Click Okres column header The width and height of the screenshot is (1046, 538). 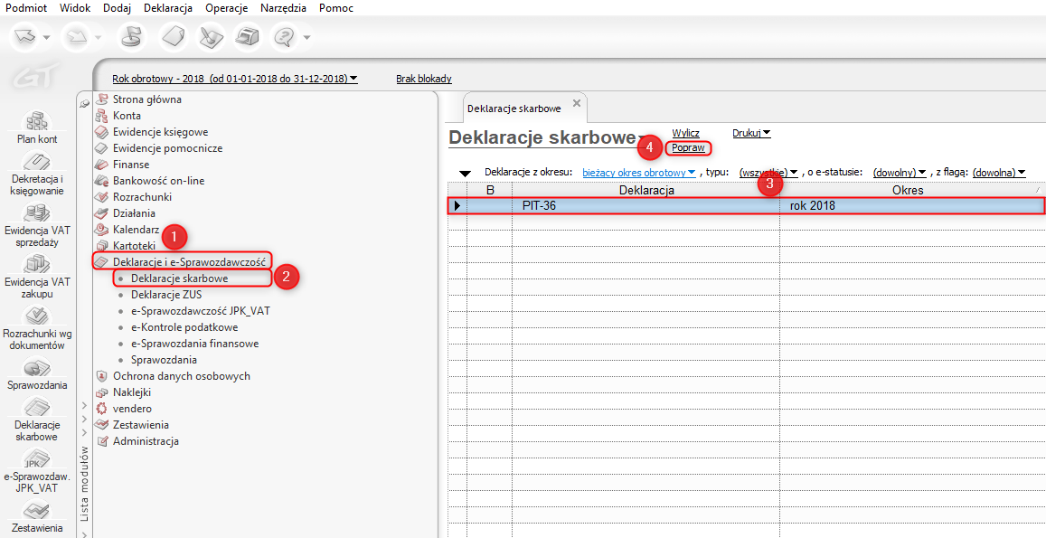(908, 190)
